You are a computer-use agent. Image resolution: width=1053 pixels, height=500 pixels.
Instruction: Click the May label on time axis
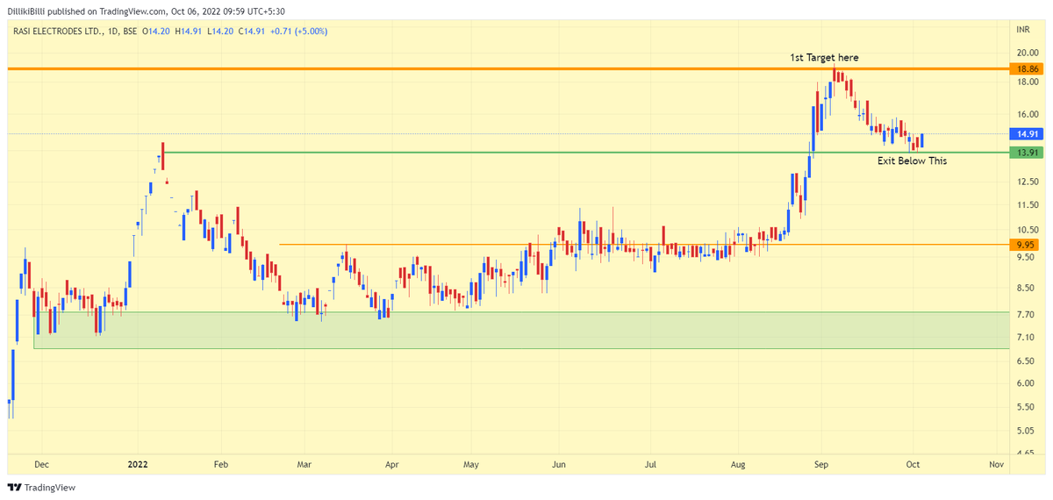pyautogui.click(x=471, y=463)
